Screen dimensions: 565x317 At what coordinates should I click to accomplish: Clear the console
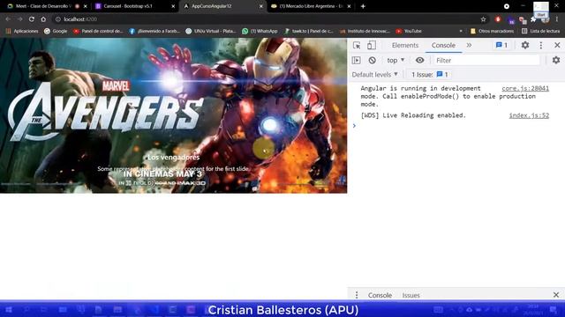[x=372, y=61]
